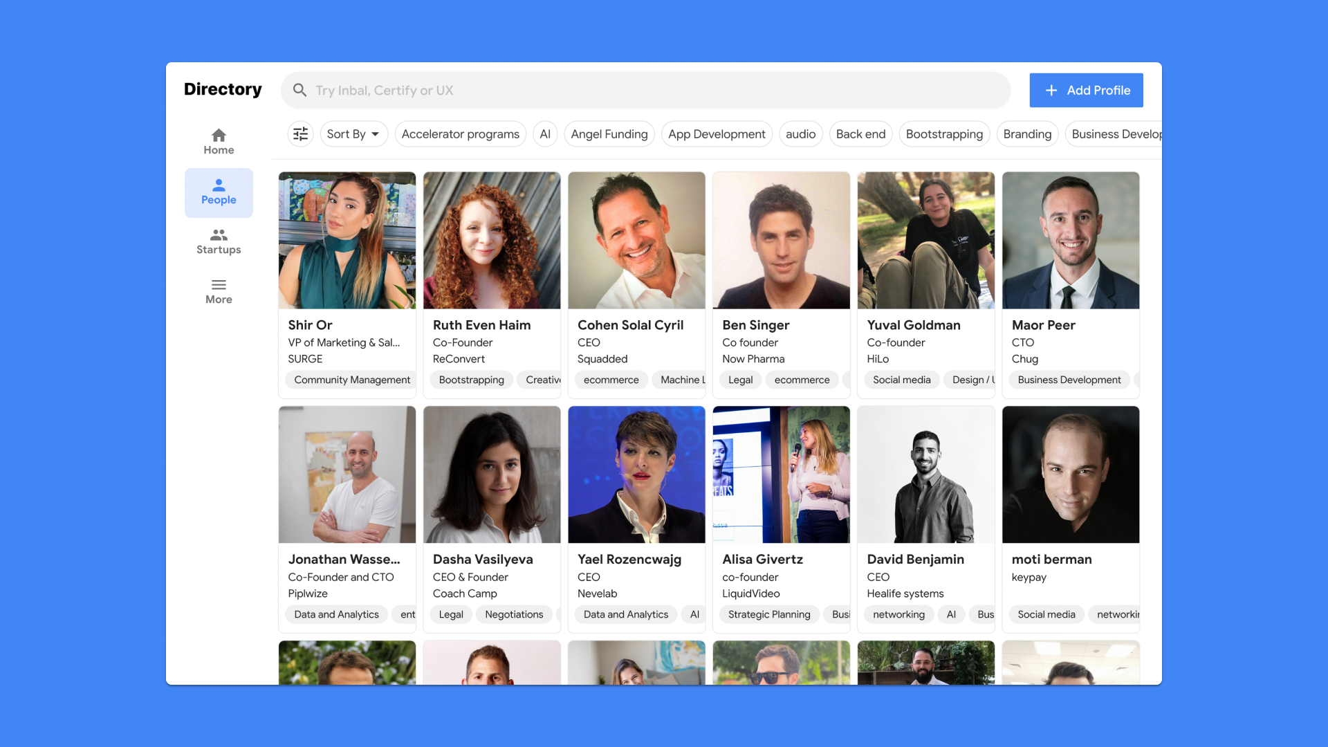This screenshot has width=1328, height=747.
Task: Focus the directory search field
Action: pos(645,91)
